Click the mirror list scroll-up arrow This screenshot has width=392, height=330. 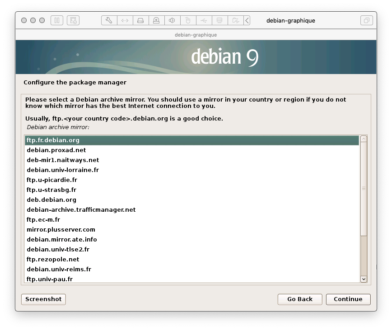click(364, 139)
